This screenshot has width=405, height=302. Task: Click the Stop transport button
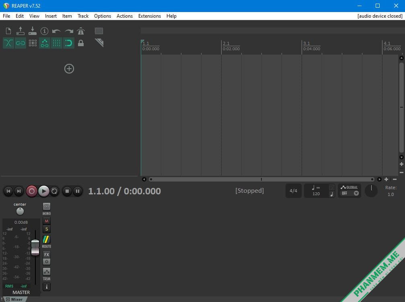pos(67,191)
